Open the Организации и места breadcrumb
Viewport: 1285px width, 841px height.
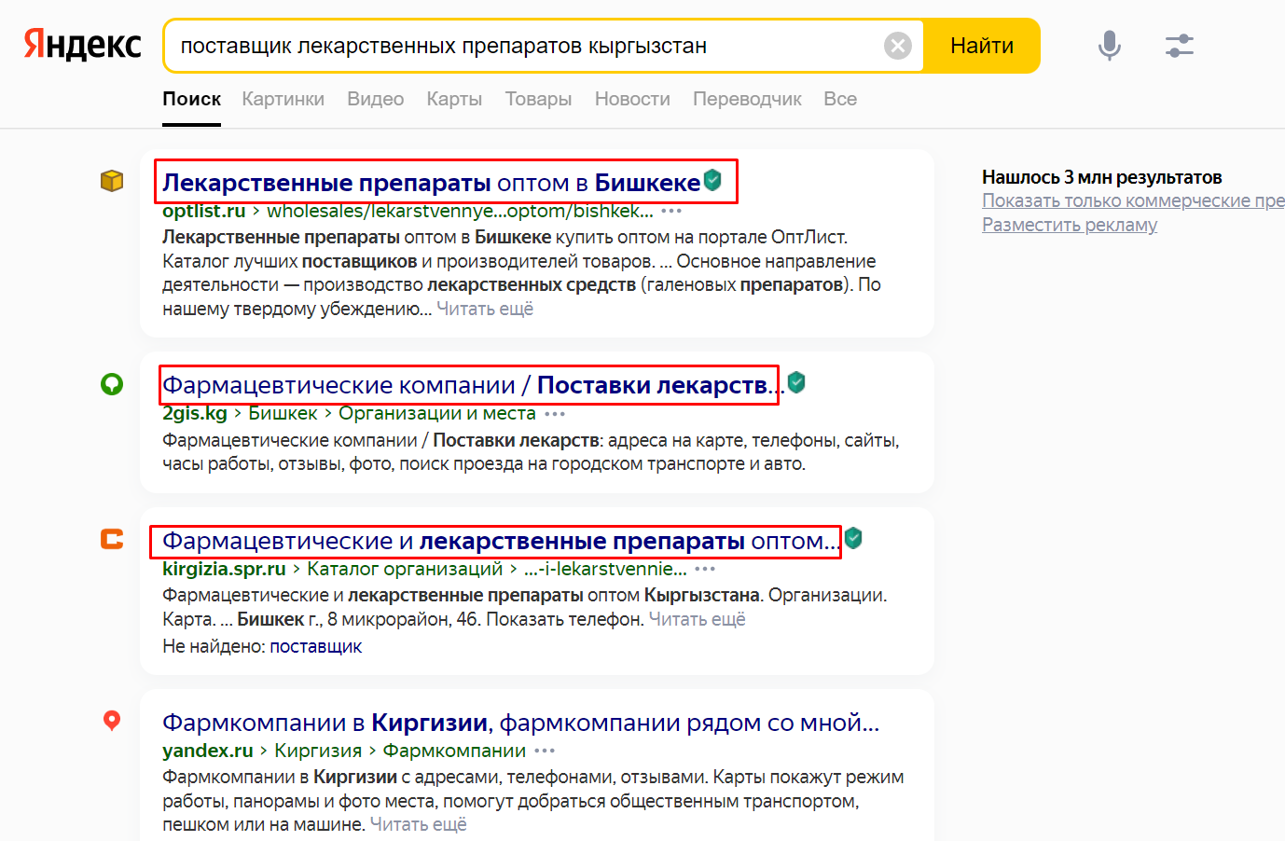pyautogui.click(x=437, y=413)
